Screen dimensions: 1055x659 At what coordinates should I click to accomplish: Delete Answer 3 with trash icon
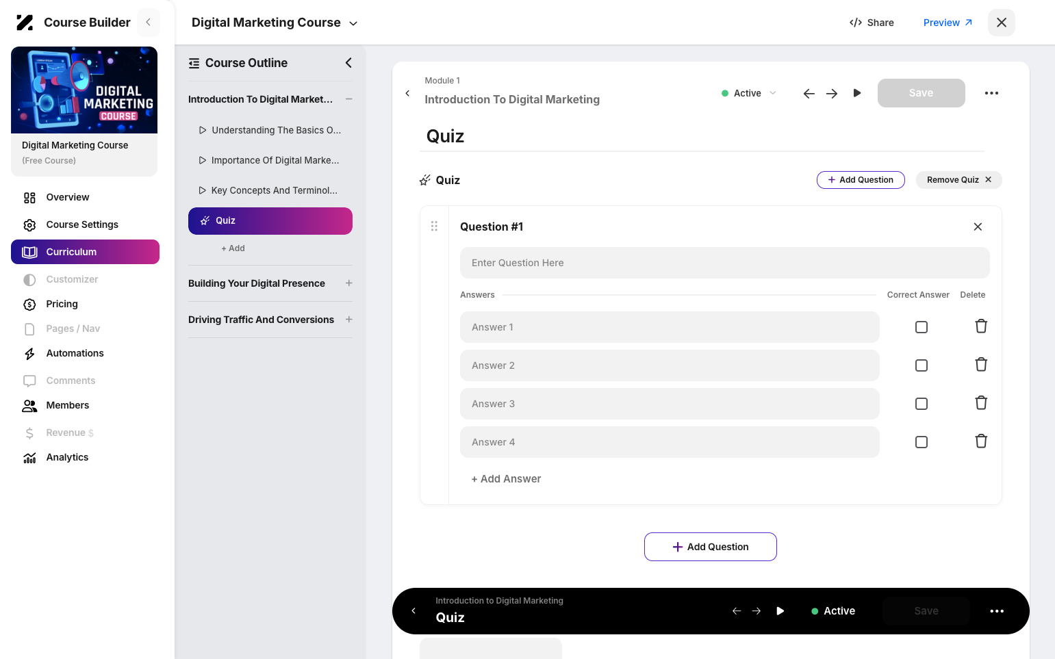(981, 403)
